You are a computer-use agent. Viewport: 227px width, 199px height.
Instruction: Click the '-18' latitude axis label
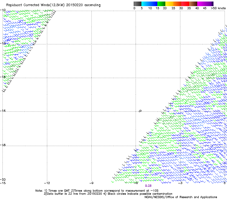[x=3, y=145]
